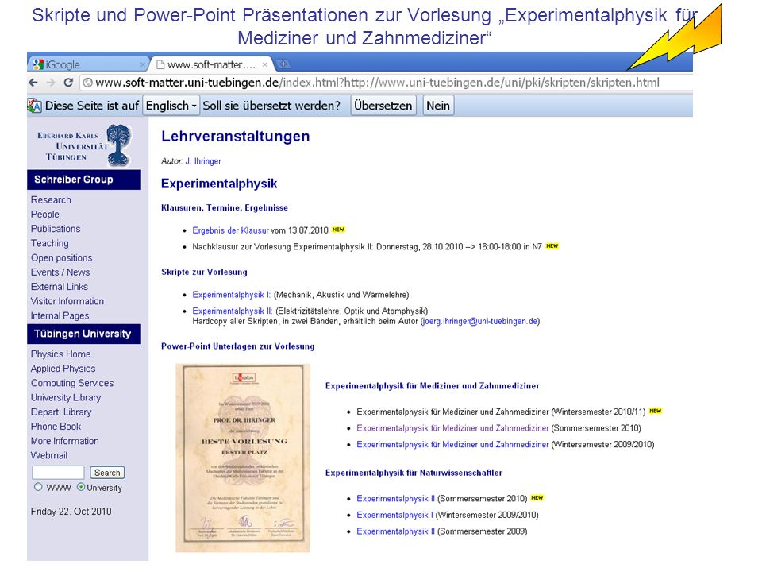762x572 pixels.
Task: Click the NEW badge beside Wintersemester 2010/11
Action: [656, 411]
